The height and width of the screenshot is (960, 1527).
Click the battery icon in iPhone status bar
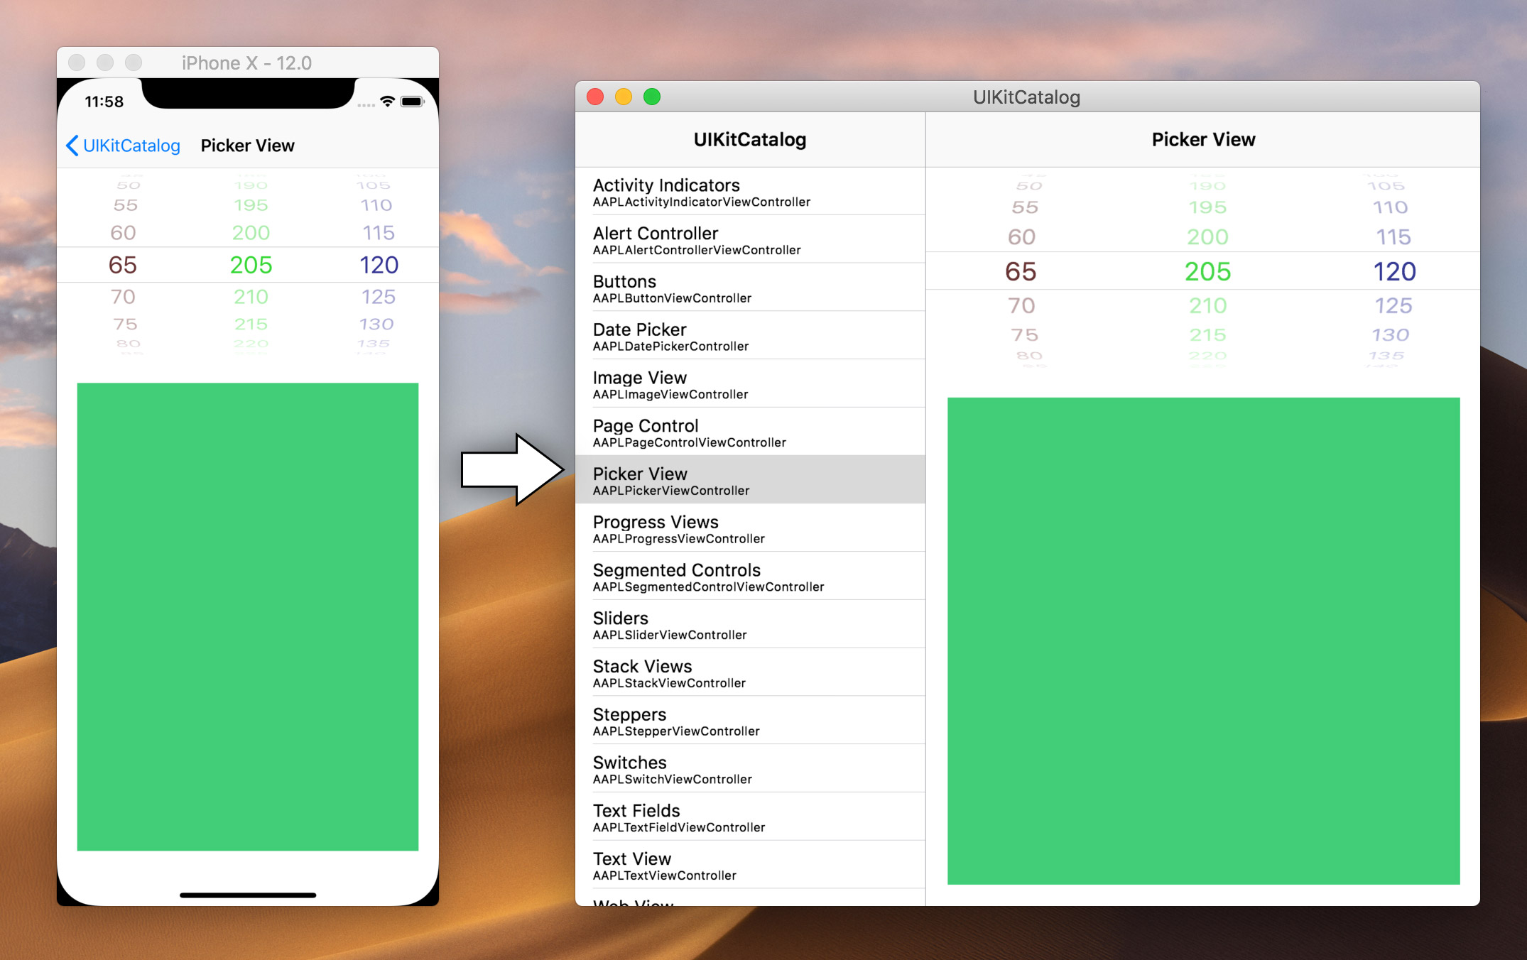tap(412, 102)
